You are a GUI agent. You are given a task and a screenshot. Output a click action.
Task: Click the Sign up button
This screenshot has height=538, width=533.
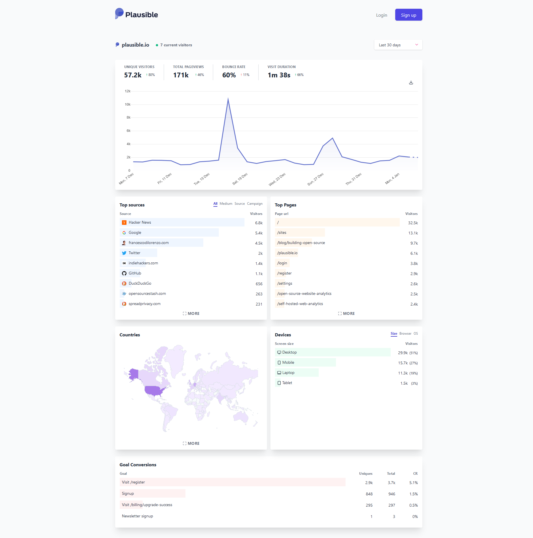409,15
